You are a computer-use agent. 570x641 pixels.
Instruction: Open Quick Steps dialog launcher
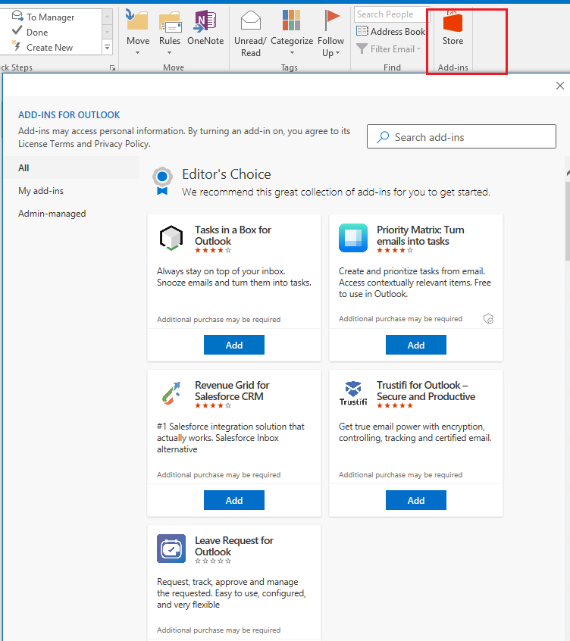[112, 68]
